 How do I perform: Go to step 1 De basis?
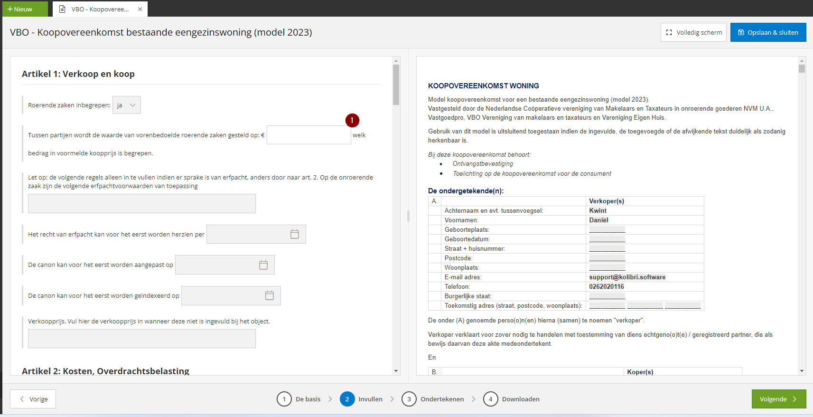pos(299,399)
